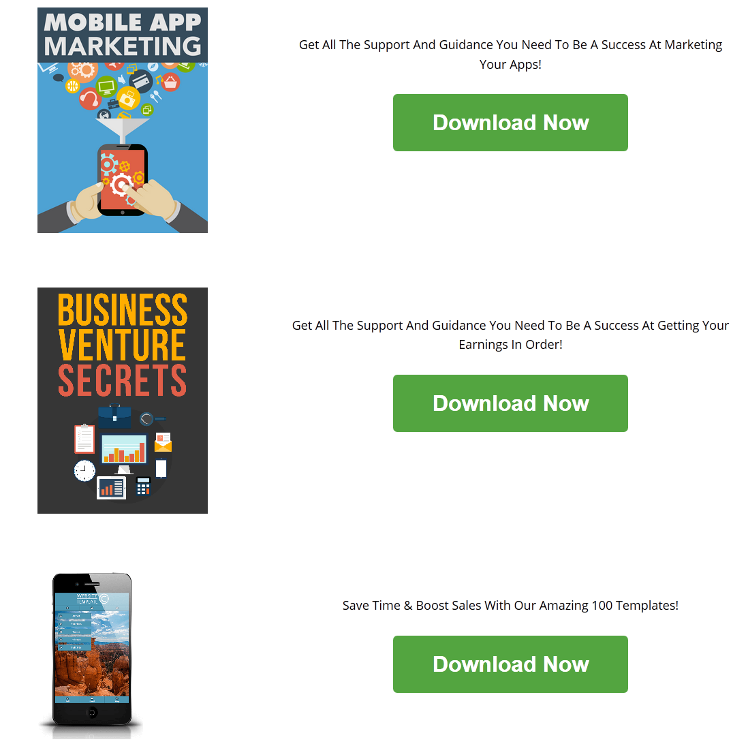The height and width of the screenshot is (744, 748).
Task: Click the BUSINESS VENTURE SECRETS title text
Action: click(123, 345)
